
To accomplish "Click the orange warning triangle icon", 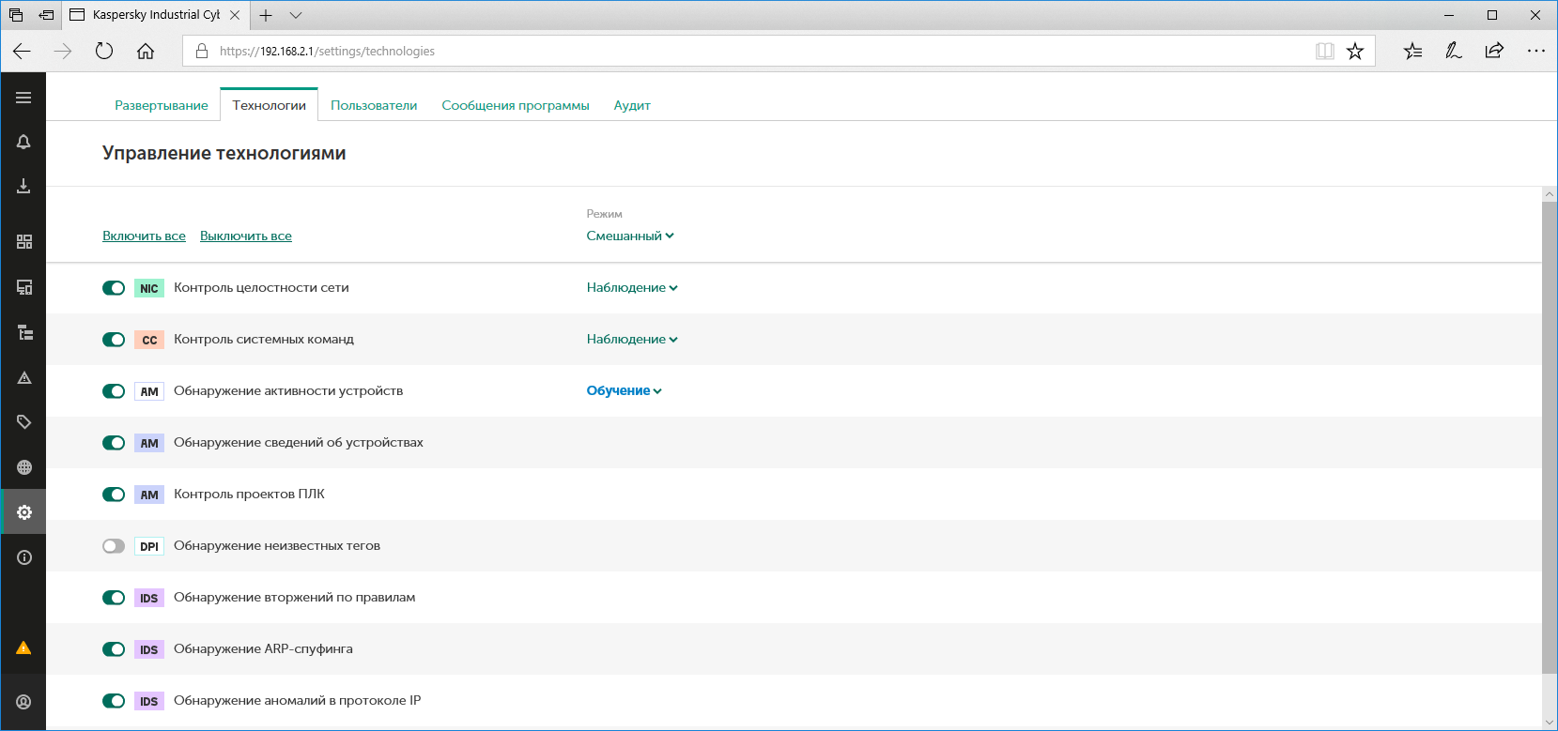I will click(x=23, y=648).
